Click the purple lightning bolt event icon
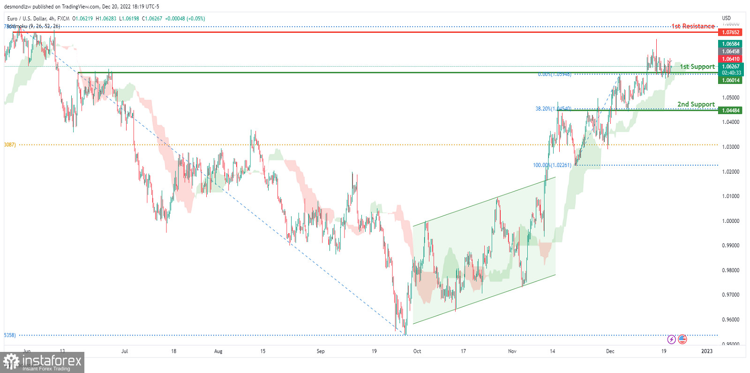Viewport: 750px width, 373px height. tap(671, 339)
